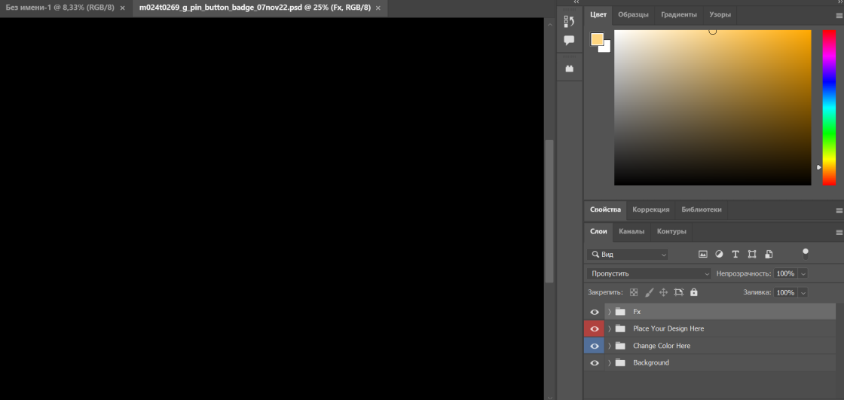Switch to the Библиотеки tab
The width and height of the screenshot is (844, 400).
pyautogui.click(x=702, y=209)
